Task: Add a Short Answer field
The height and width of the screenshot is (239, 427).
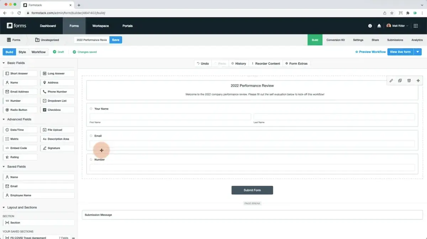Action: pos(20,74)
